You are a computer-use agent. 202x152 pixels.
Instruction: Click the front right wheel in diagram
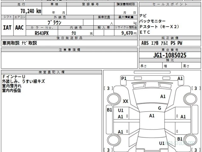[x=190, y=99]
